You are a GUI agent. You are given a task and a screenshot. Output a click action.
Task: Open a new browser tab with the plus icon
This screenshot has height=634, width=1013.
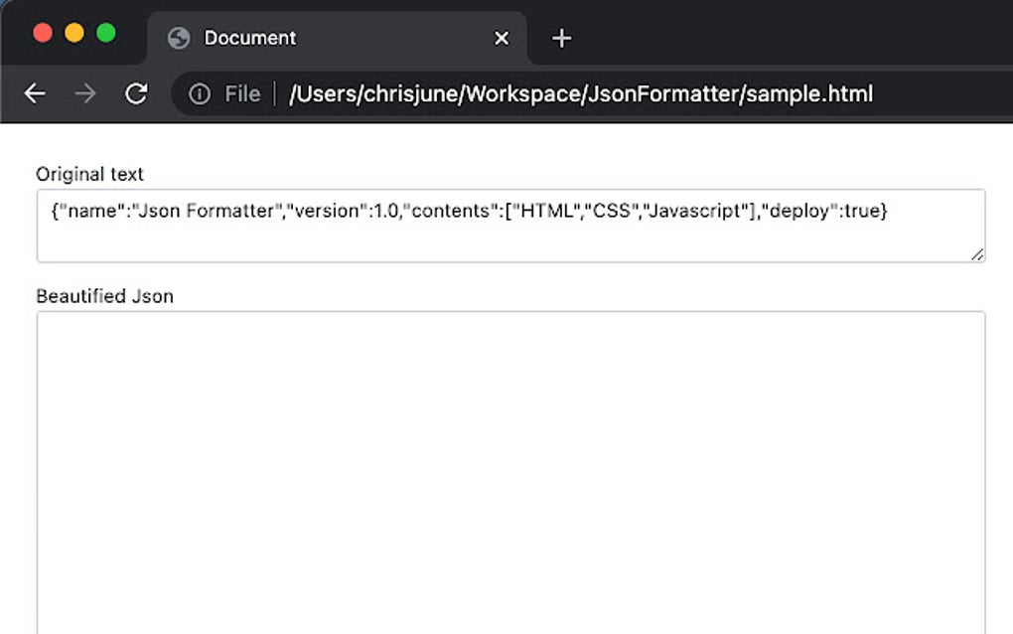tap(561, 38)
